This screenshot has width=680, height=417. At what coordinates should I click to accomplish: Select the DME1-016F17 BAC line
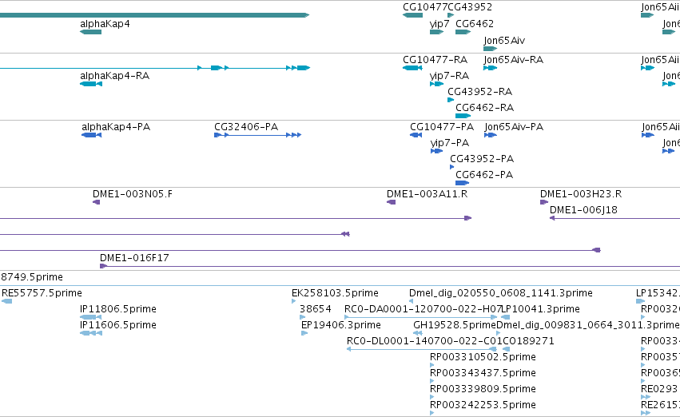[x=390, y=266]
